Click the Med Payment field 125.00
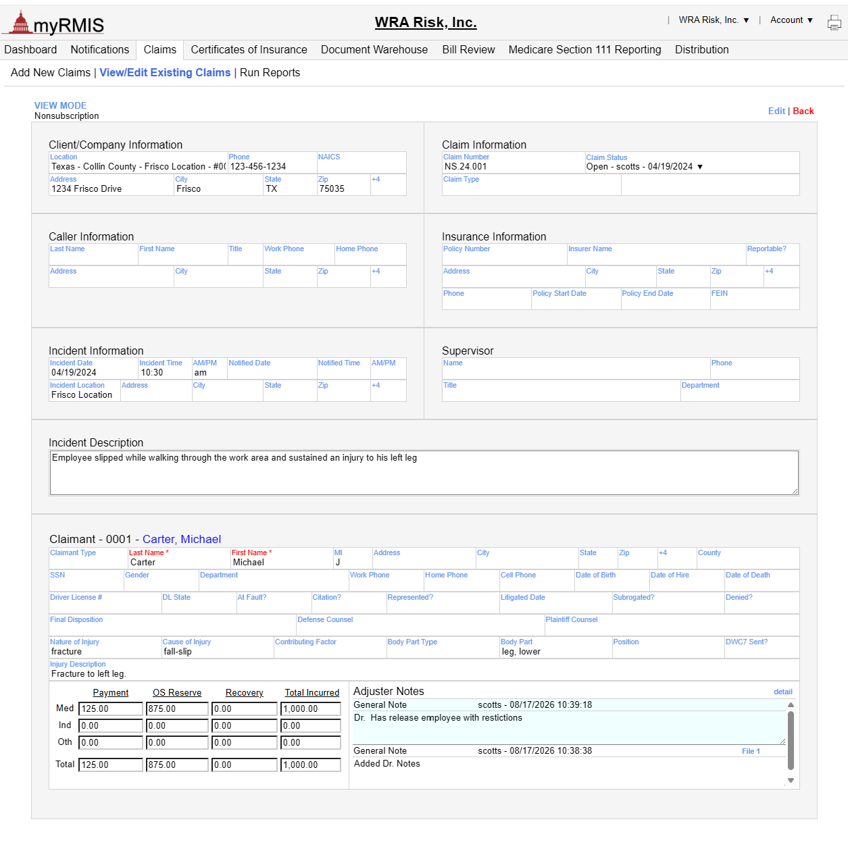Image resolution: width=848 pixels, height=849 pixels. 111,709
